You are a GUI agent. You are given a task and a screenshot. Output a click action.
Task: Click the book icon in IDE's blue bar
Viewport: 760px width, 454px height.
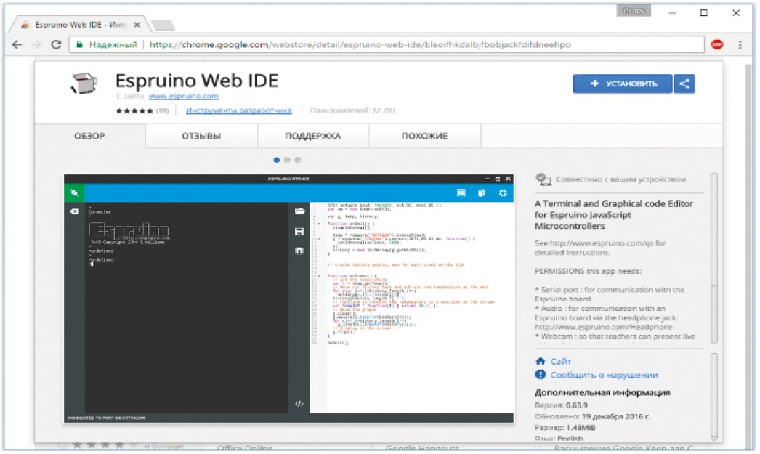461,192
